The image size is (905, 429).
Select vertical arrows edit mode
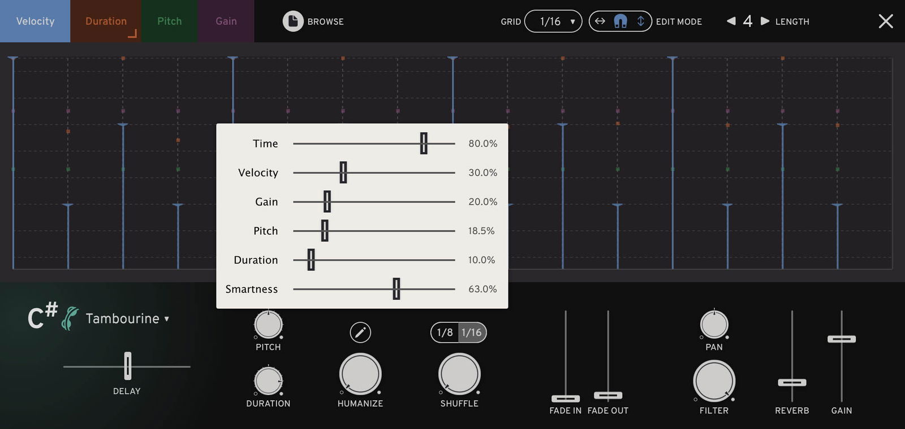[641, 21]
